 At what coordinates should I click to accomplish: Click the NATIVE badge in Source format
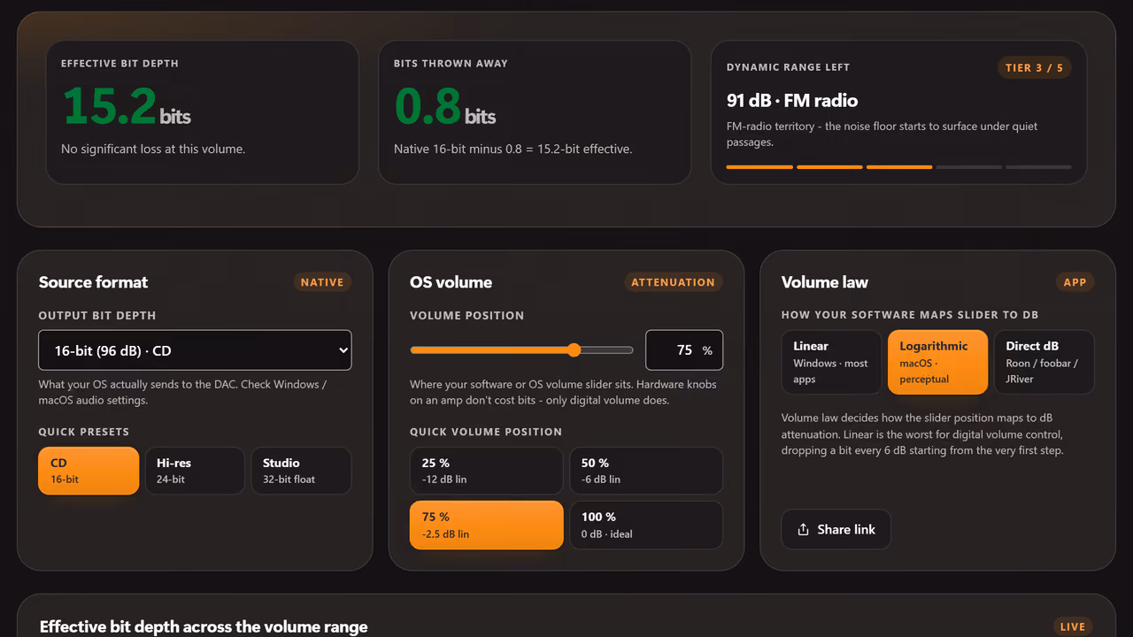pos(322,282)
